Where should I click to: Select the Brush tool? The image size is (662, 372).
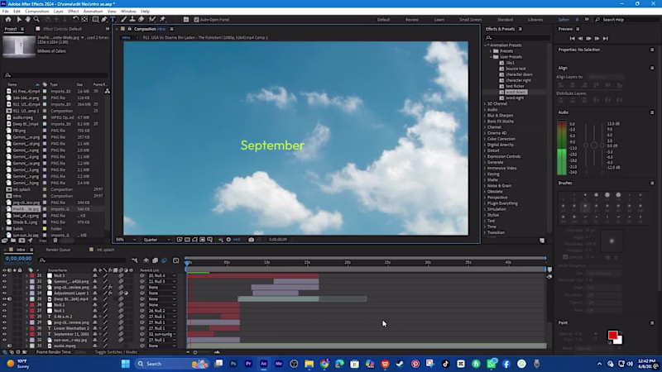[123, 19]
